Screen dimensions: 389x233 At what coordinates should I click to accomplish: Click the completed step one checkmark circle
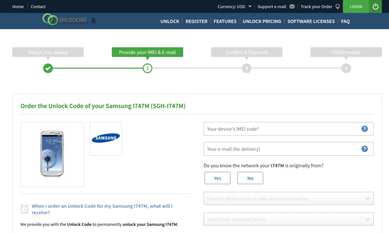click(x=48, y=68)
